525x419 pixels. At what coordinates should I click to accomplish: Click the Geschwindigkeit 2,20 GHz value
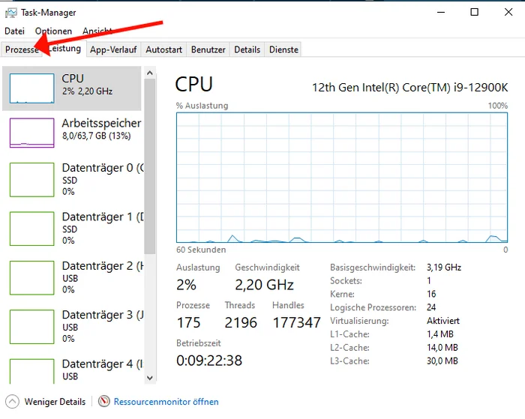[264, 285]
